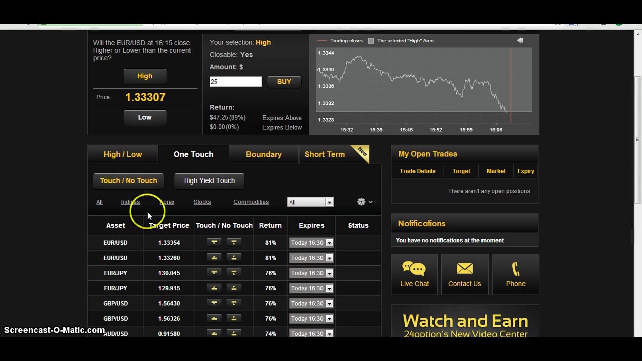Open the Short Term tab

(x=325, y=154)
